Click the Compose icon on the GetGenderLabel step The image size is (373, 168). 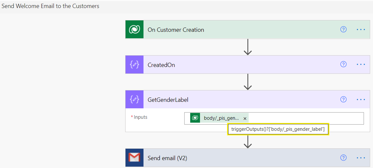point(134,99)
